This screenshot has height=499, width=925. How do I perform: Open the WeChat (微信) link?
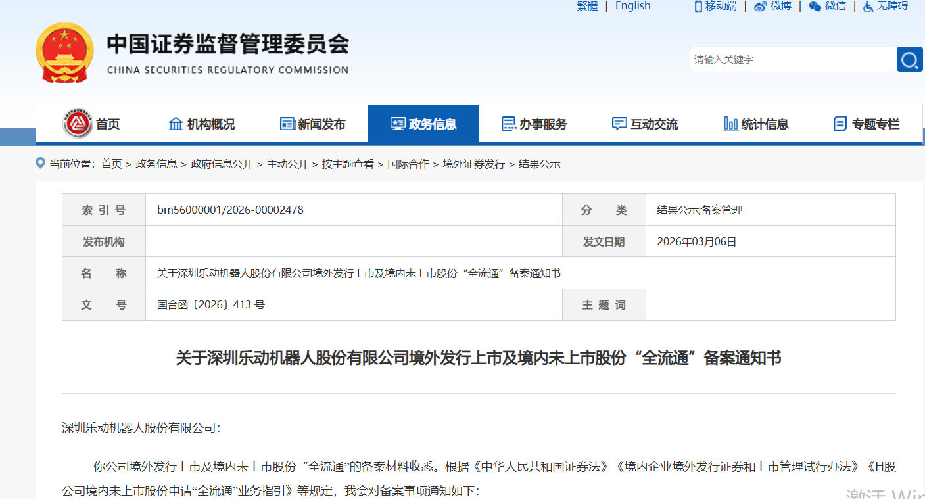(x=828, y=6)
